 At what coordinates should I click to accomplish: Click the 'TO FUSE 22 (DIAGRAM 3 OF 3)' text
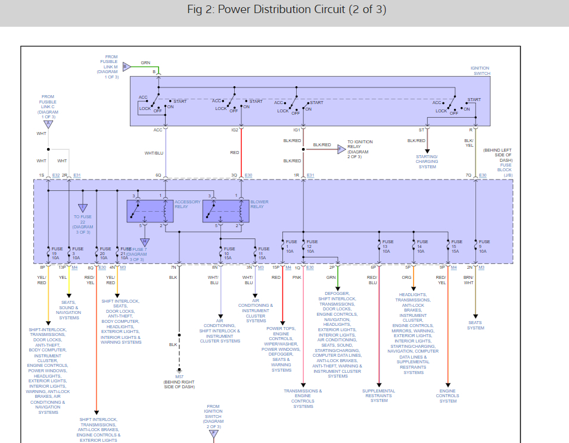pyautogui.click(x=83, y=225)
